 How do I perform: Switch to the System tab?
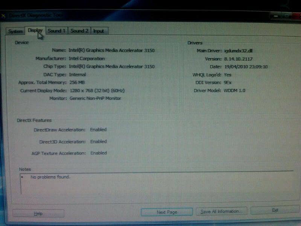point(15,31)
